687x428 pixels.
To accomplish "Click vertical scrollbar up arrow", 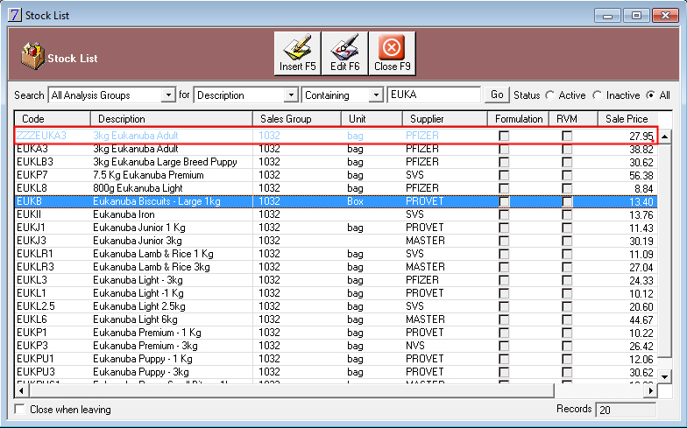I will click(664, 137).
